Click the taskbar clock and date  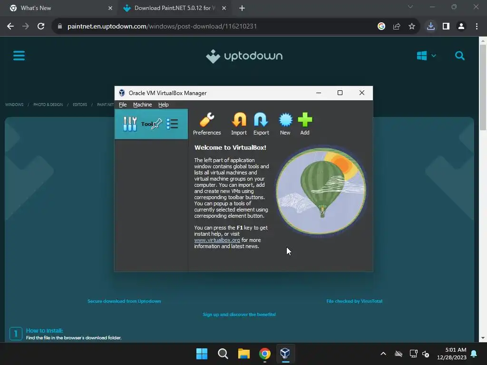[x=452, y=354]
